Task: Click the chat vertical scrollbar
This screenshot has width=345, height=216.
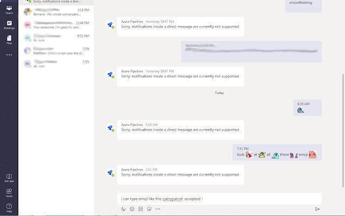Action: (x=343, y=131)
